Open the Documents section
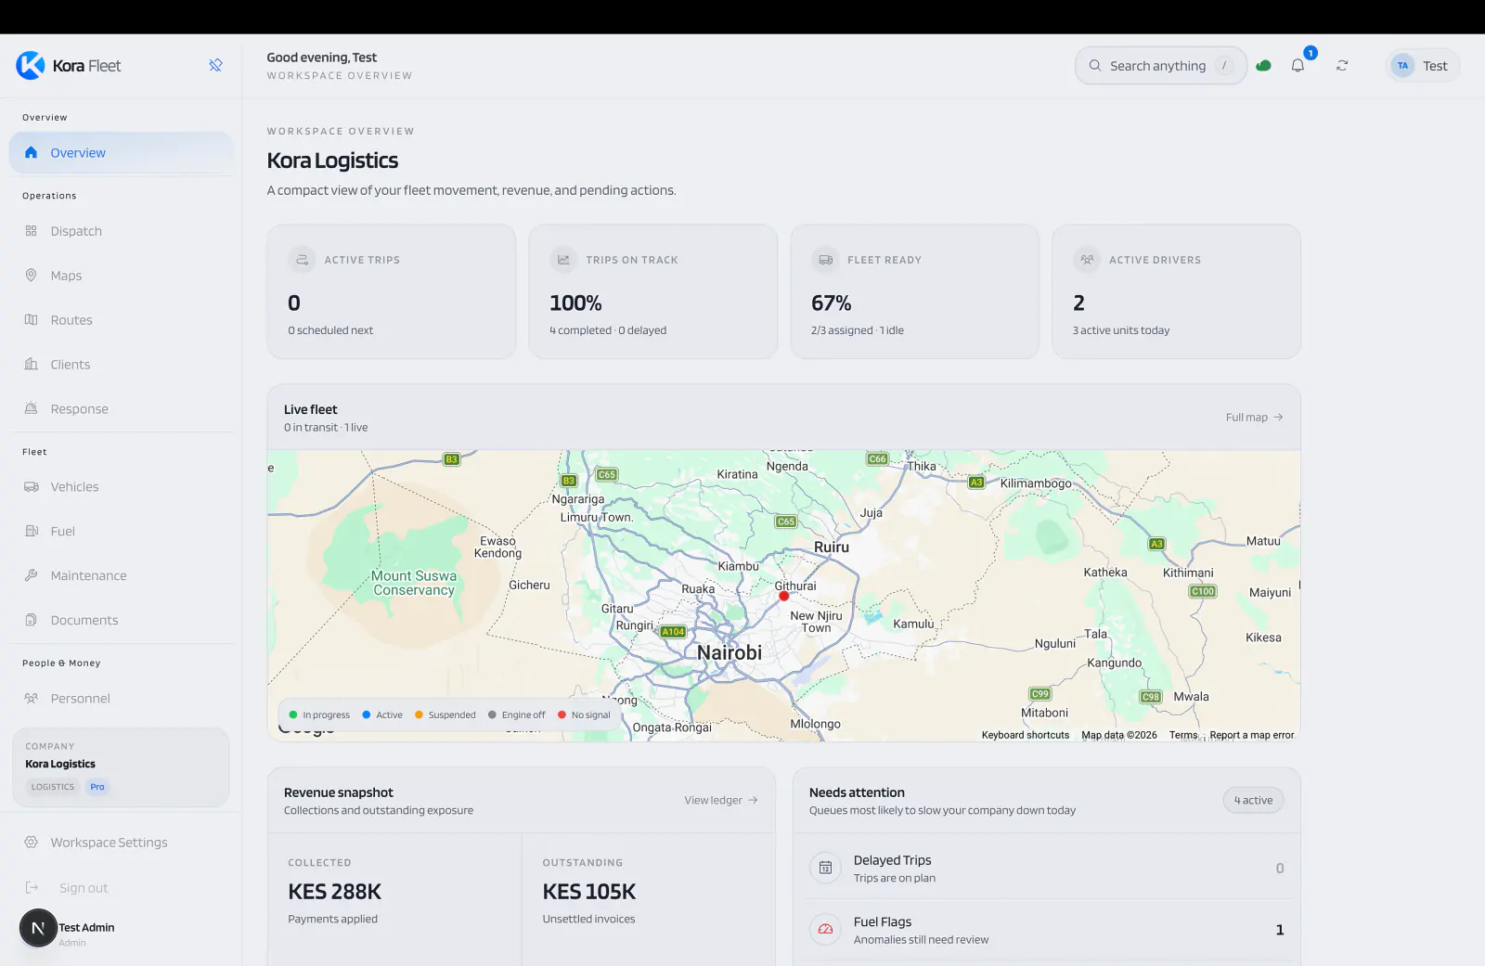The image size is (1485, 966). click(x=122, y=620)
